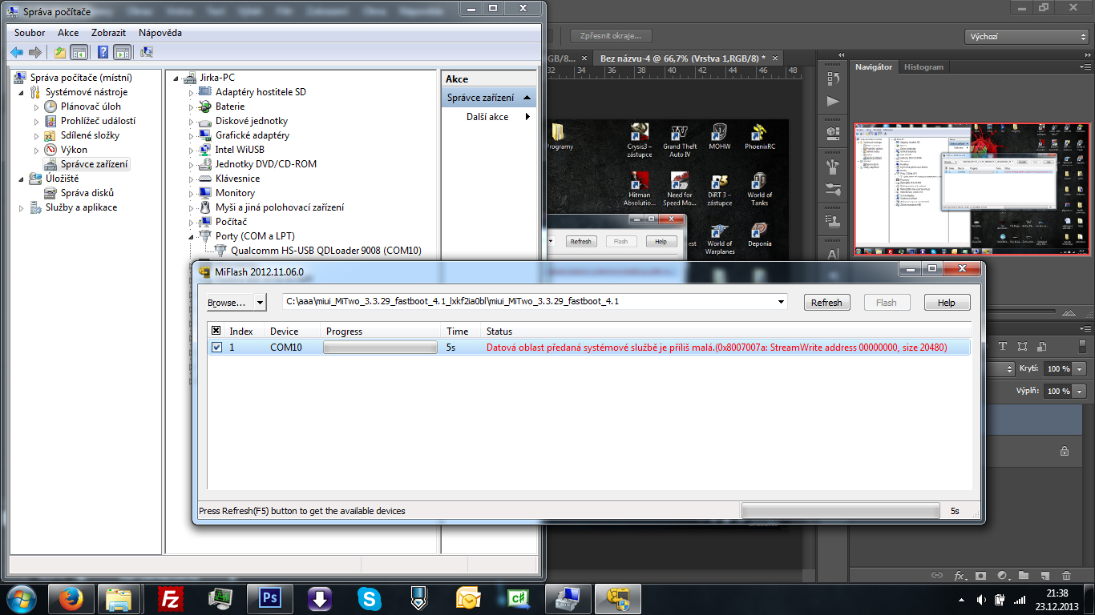Click the smart object layer filter icon
This screenshot has height=615, width=1095.
point(1041,347)
